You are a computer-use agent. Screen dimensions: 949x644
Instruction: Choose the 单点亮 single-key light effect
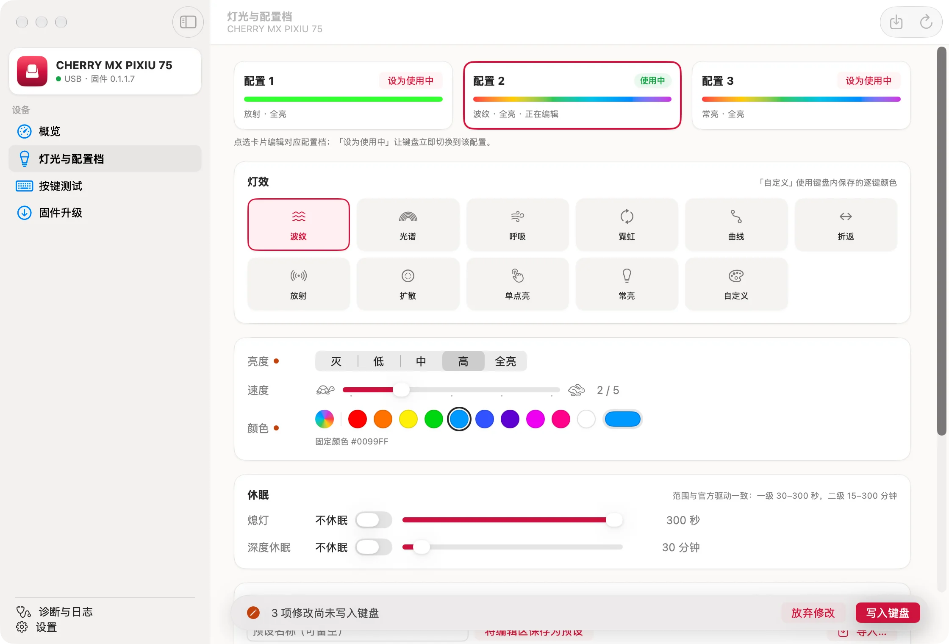517,284
